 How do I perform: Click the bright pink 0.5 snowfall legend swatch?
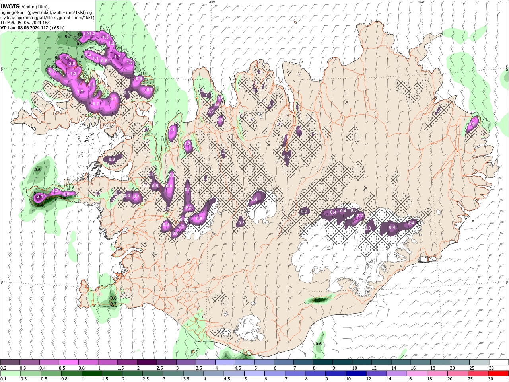[x=68, y=363]
